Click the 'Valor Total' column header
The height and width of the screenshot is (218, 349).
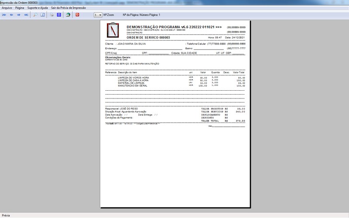[239, 72]
